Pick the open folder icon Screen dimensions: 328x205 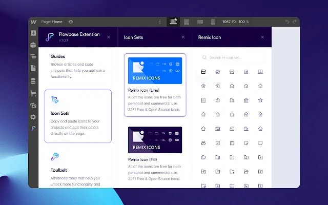[x=246, y=172]
